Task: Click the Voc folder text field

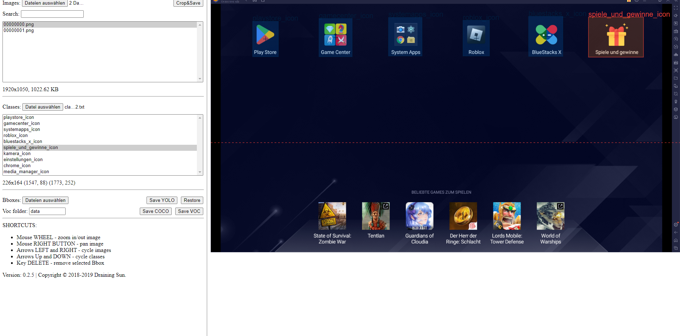Action: (x=47, y=211)
